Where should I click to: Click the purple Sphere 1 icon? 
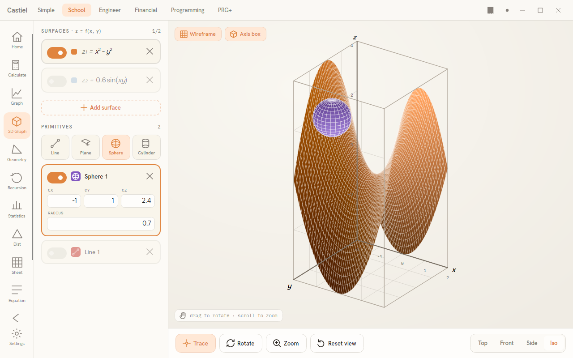76,176
